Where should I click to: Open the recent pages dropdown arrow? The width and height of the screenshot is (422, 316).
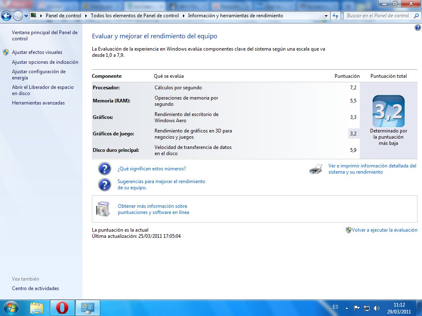click(x=26, y=16)
